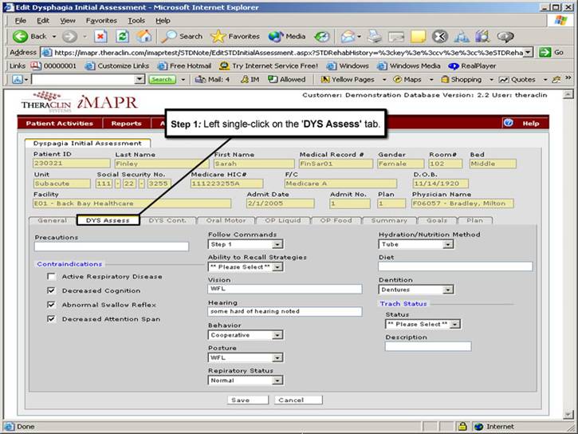Open the Hydration/Nutrition Method dropdown
The width and height of the screenshot is (578, 434).
click(x=416, y=244)
